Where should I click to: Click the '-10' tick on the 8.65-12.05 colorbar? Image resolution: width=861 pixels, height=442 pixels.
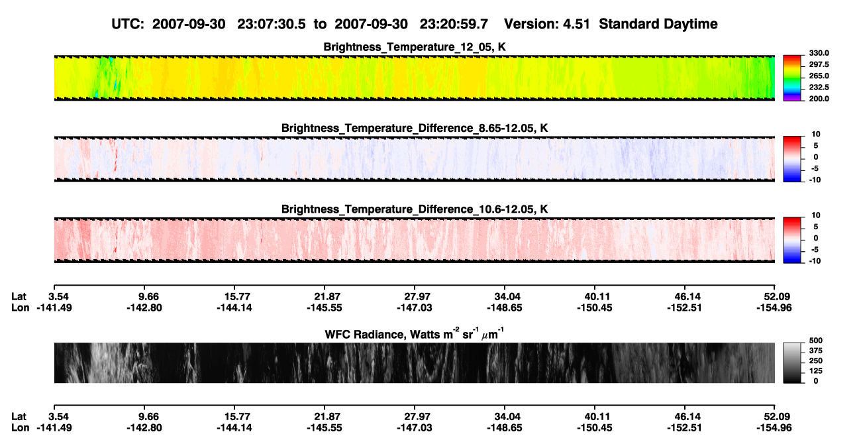(815, 180)
